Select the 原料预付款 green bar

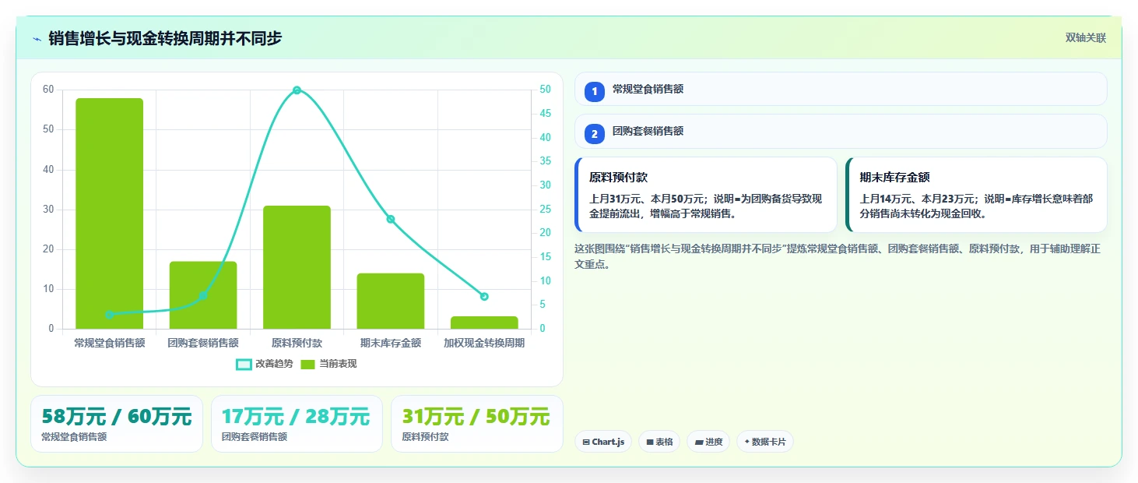pos(297,267)
